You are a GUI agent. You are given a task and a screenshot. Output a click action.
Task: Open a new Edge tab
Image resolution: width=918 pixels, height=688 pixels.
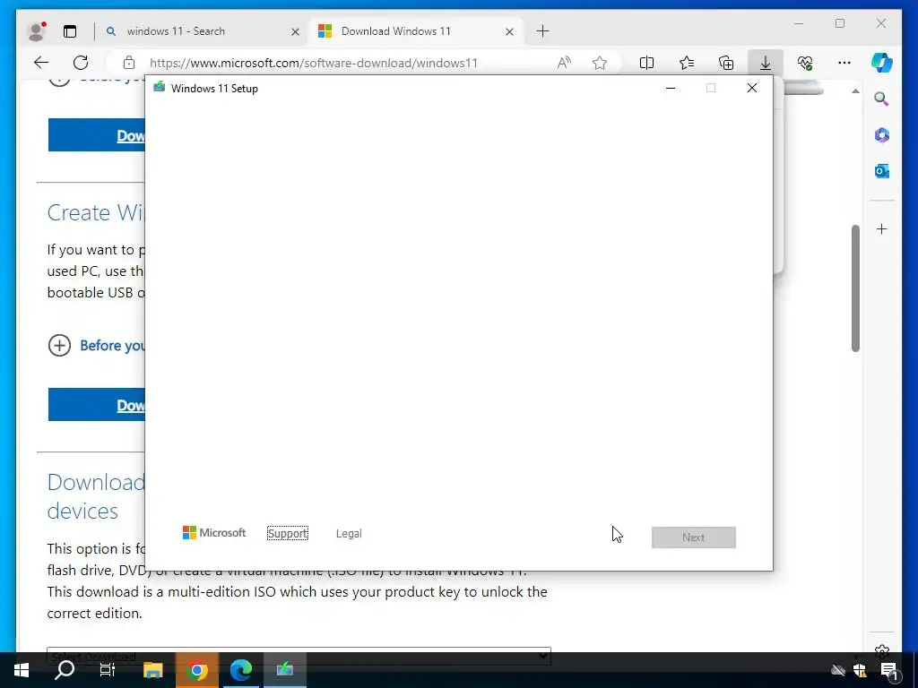542,31
